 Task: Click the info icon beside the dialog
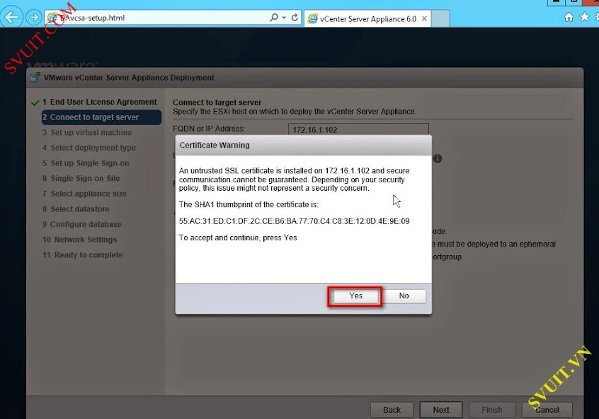(x=438, y=158)
